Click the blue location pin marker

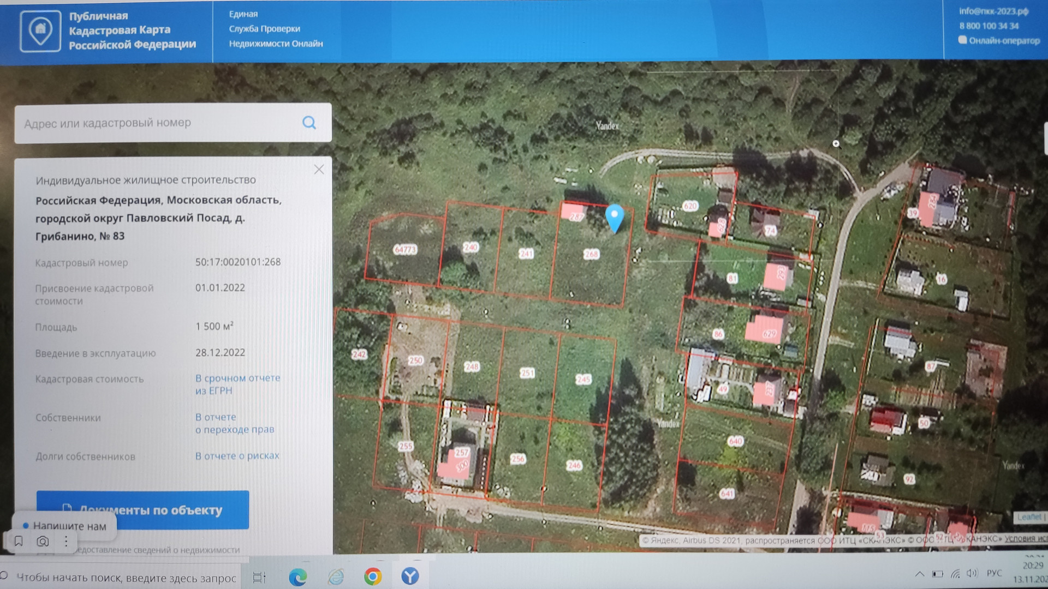pyautogui.click(x=615, y=216)
